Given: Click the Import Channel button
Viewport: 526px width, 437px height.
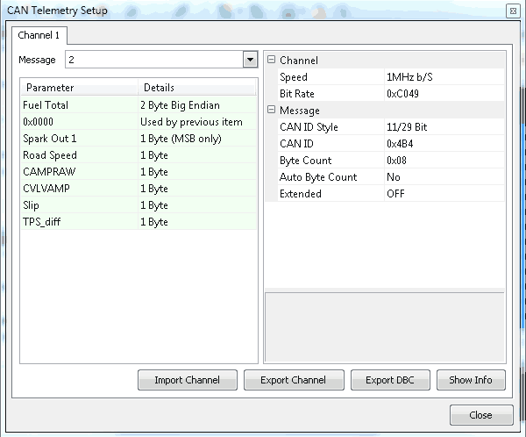Looking at the screenshot, I should [186, 380].
